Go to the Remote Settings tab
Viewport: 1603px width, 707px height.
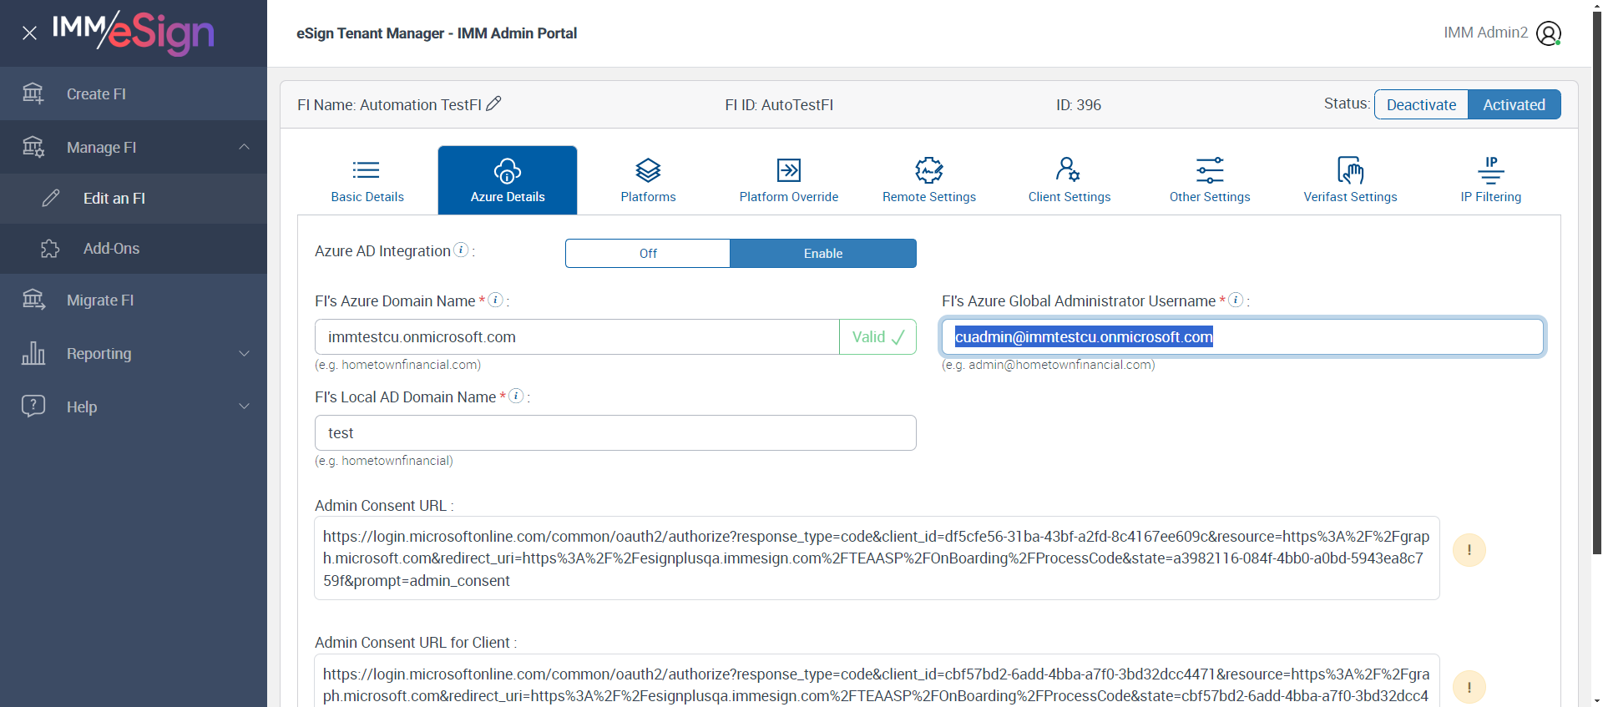tap(929, 180)
